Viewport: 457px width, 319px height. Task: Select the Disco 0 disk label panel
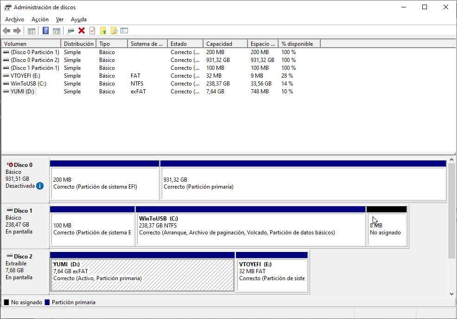[x=25, y=180]
